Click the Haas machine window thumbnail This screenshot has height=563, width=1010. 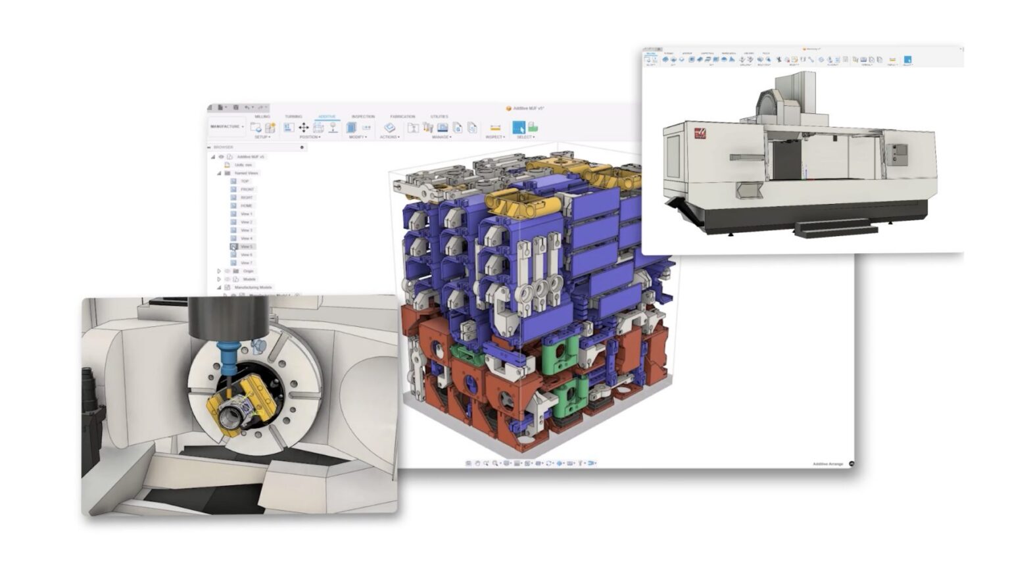[803, 149]
